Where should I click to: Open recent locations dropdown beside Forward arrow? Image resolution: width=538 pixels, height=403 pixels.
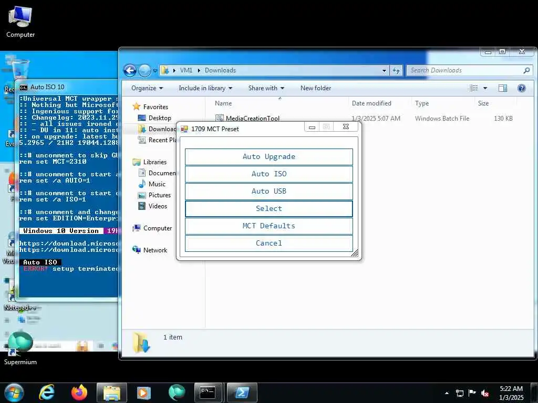point(155,71)
